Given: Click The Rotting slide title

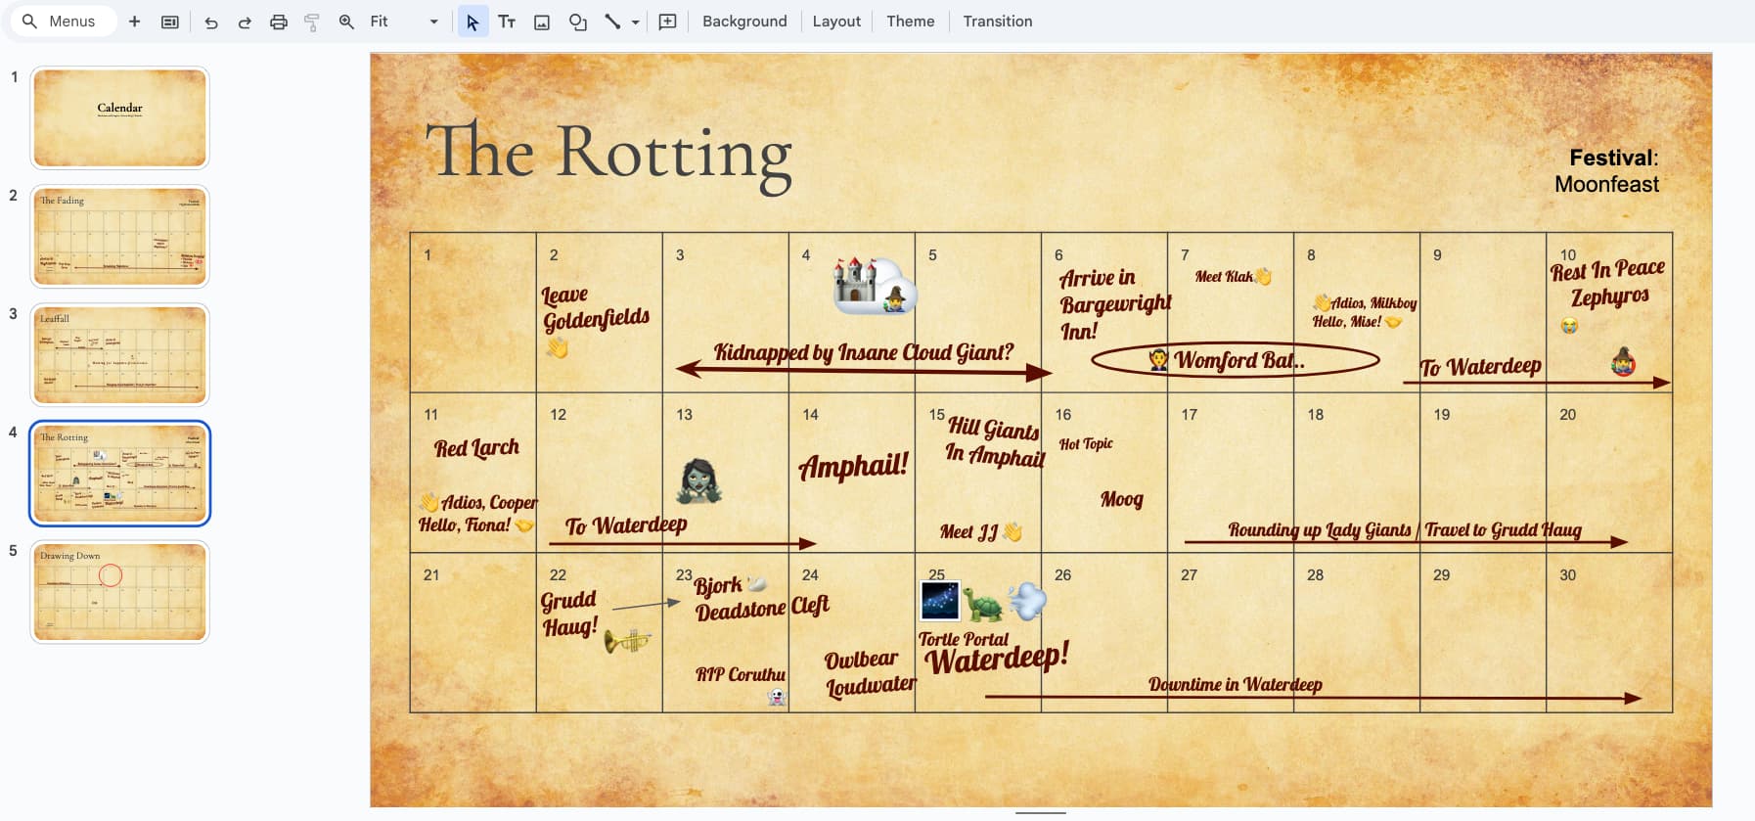Looking at the screenshot, I should coord(607,153).
